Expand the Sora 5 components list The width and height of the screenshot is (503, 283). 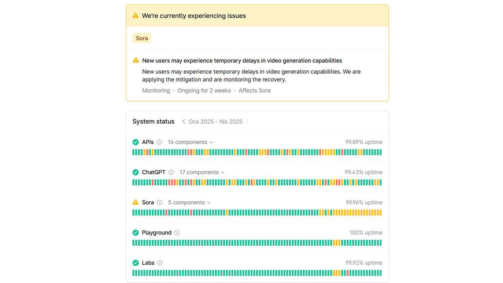point(189,203)
